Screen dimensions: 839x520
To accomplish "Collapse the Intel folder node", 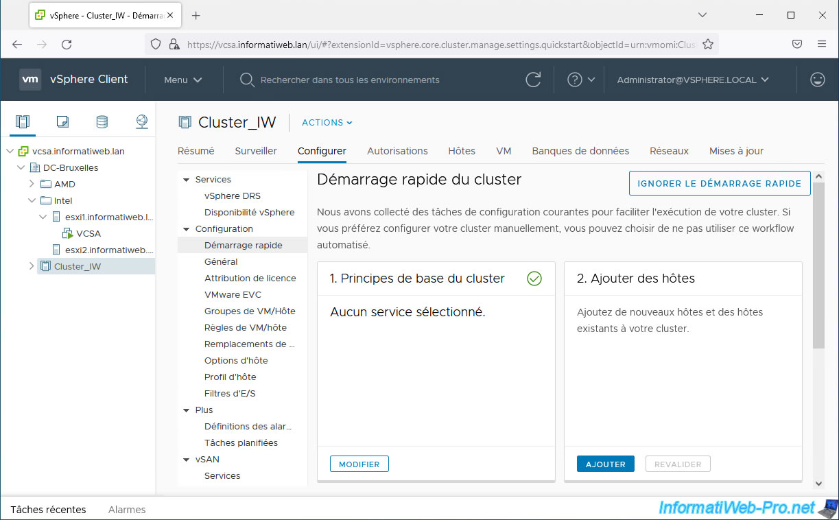I will pos(32,200).
